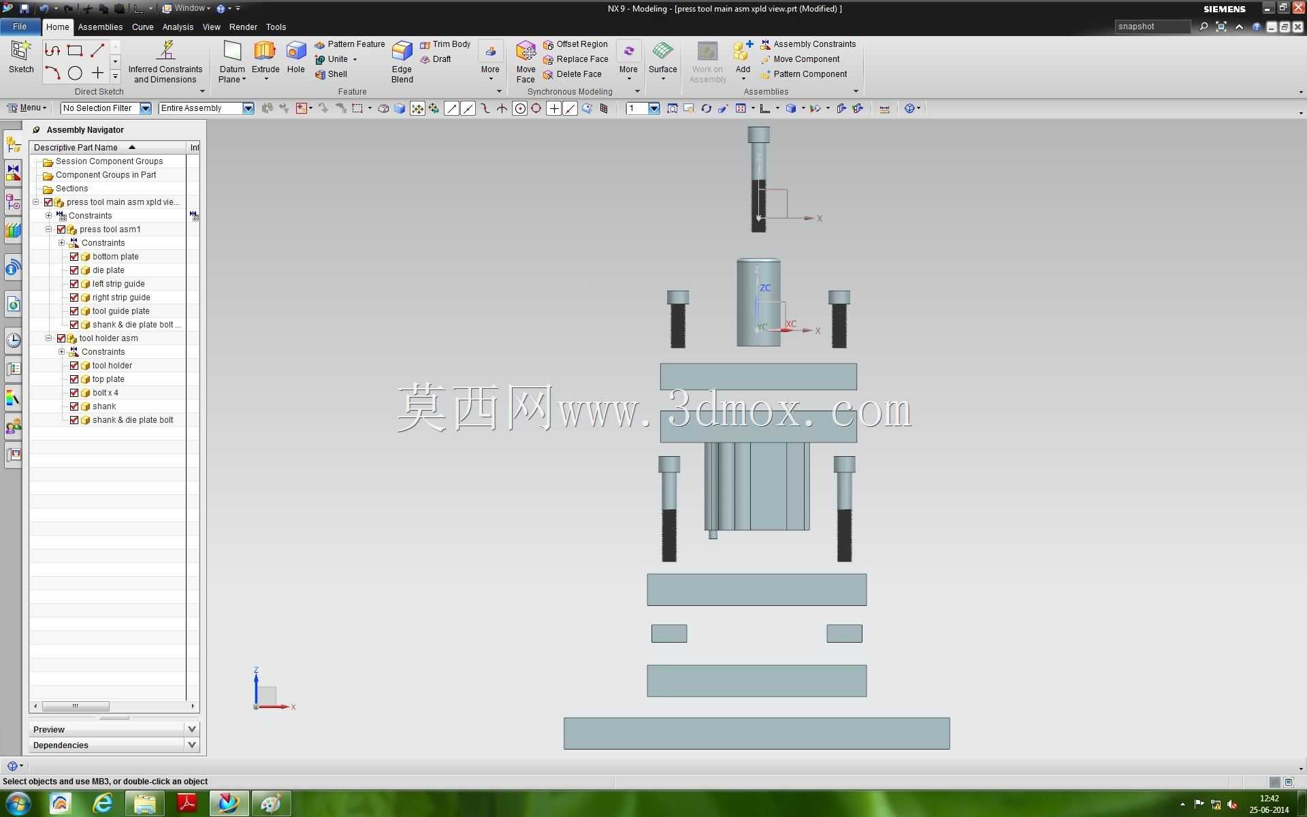Open More synchronous modeling commands
This screenshot has height=817, width=1307.
[x=628, y=61]
